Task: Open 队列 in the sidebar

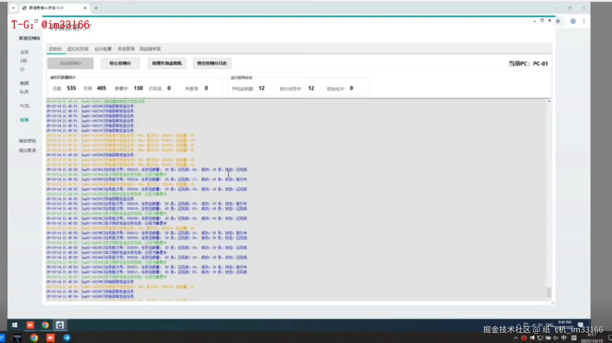Action: pyautogui.click(x=24, y=92)
